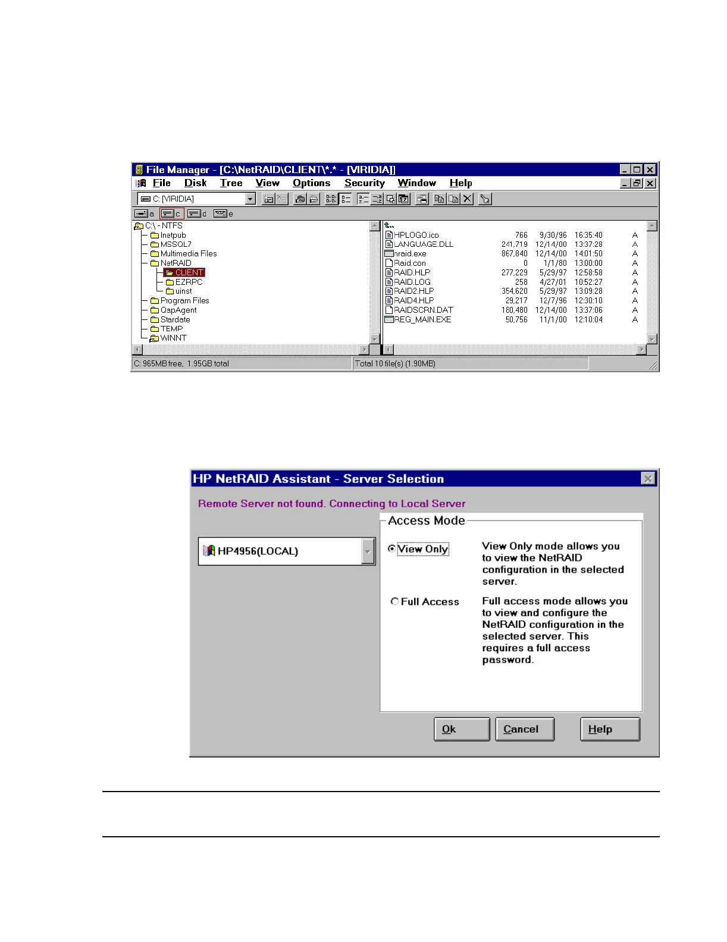The width and height of the screenshot is (727, 942).
Task: Select the EZRPC folder in tree
Action: (184, 282)
